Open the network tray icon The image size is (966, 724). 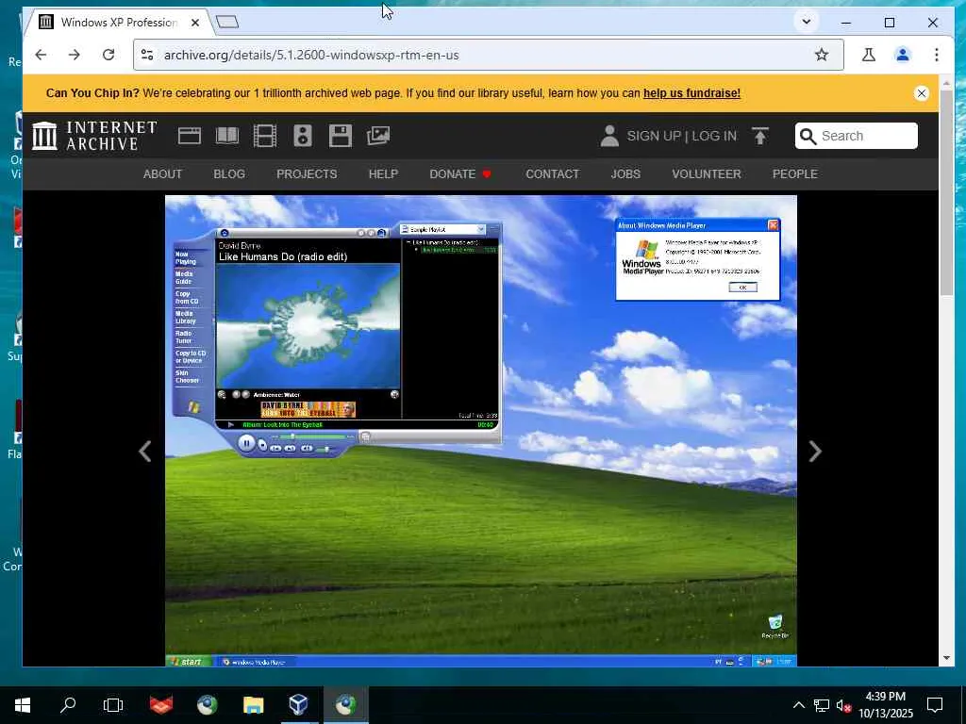click(822, 705)
